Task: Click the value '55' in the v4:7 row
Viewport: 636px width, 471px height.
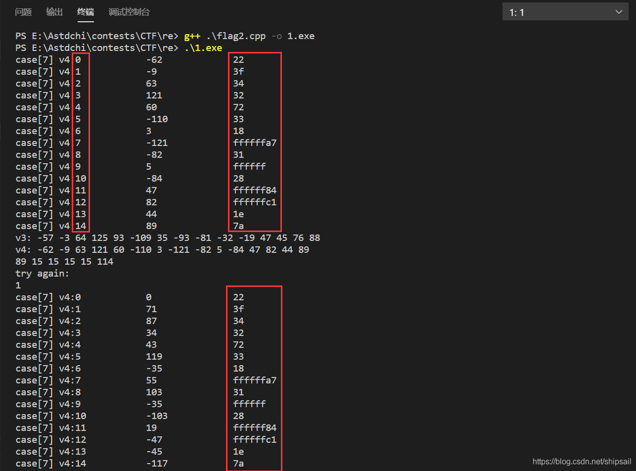Action: pos(151,380)
